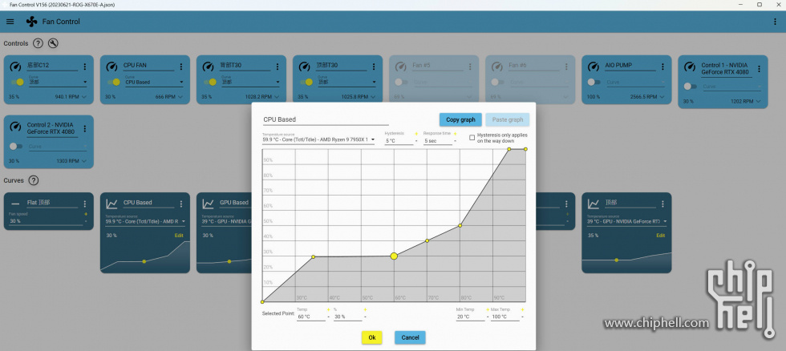Select the graph point at 70°C 40%
The width and height of the screenshot is (786, 351).
[427, 241]
